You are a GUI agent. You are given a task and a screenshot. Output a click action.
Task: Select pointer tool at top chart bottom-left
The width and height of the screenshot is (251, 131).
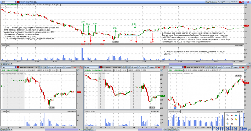tap(9, 64)
